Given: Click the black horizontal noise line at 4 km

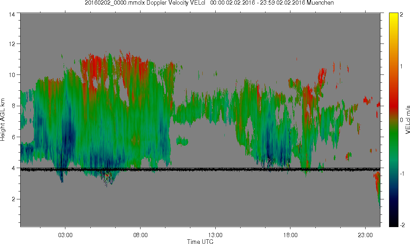Looking at the screenshot, I should click(x=200, y=170).
